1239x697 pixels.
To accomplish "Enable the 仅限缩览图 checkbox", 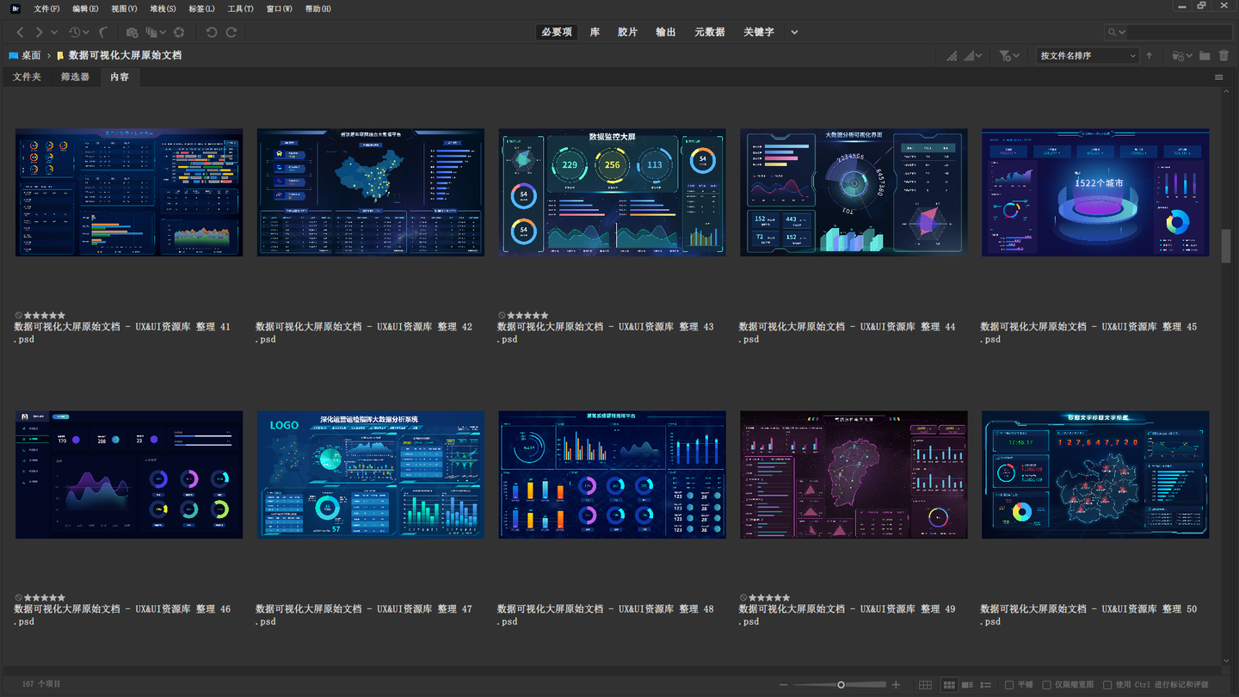I will pyautogui.click(x=1047, y=685).
